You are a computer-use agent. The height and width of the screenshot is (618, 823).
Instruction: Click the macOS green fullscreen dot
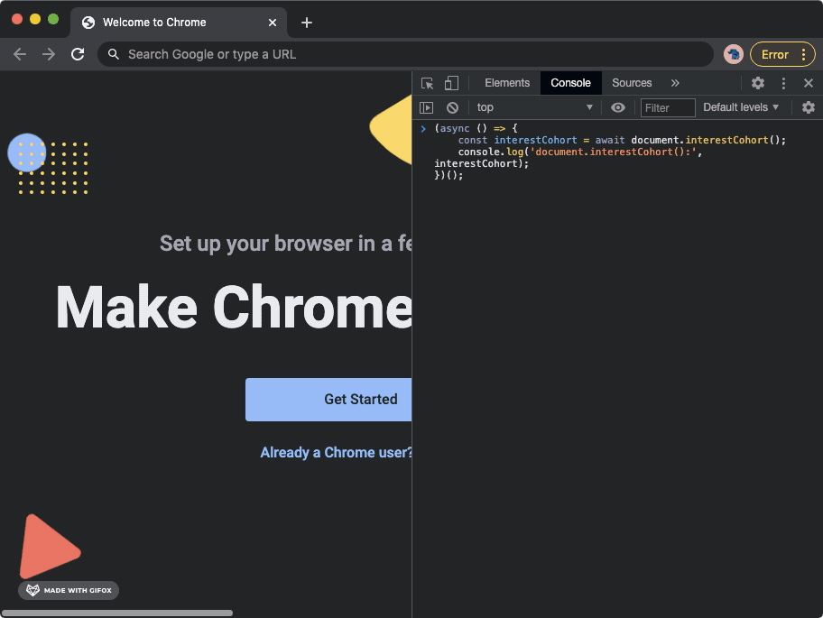[x=53, y=20]
